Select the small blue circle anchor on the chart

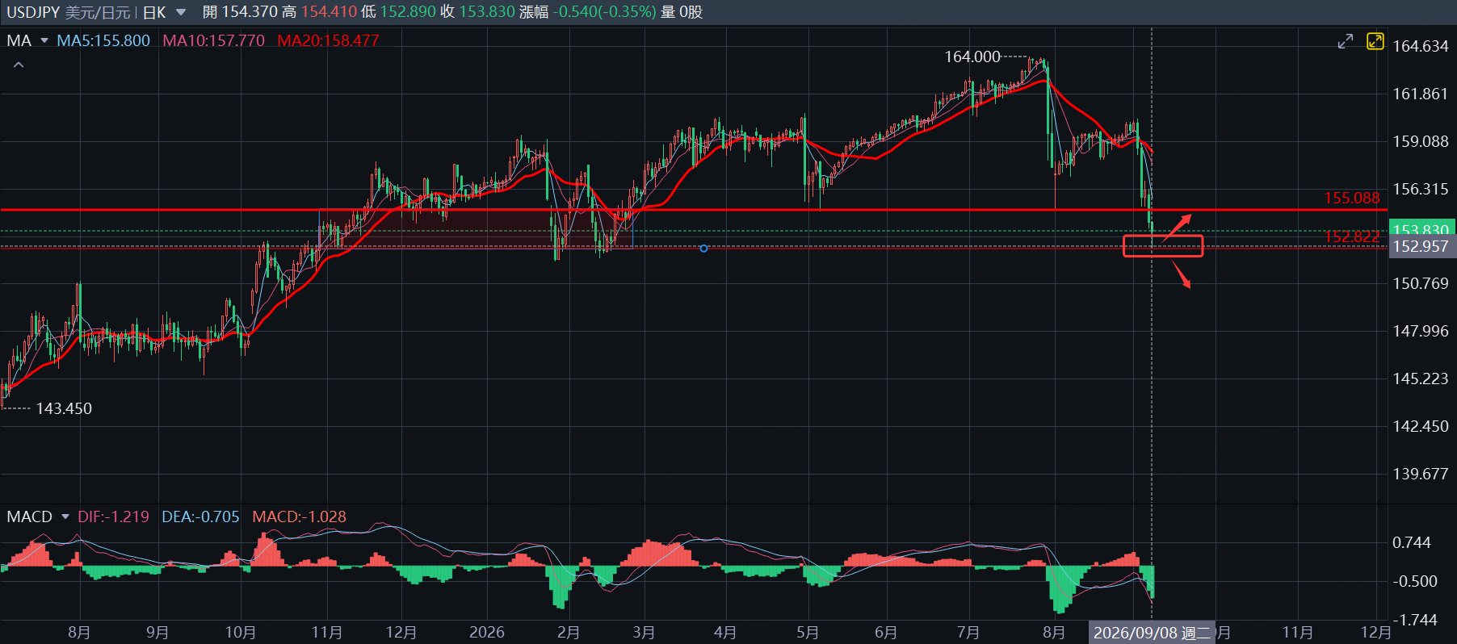click(703, 249)
